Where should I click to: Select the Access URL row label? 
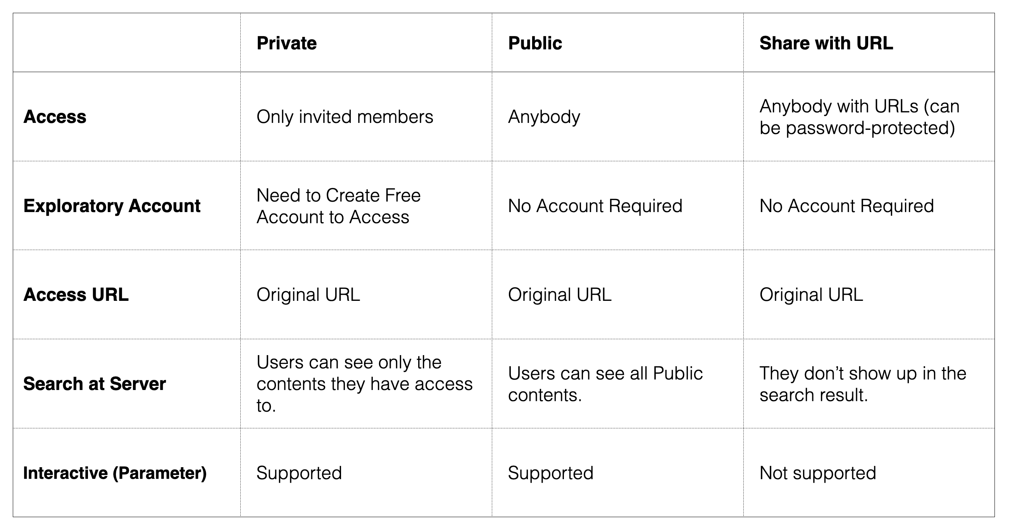click(76, 295)
